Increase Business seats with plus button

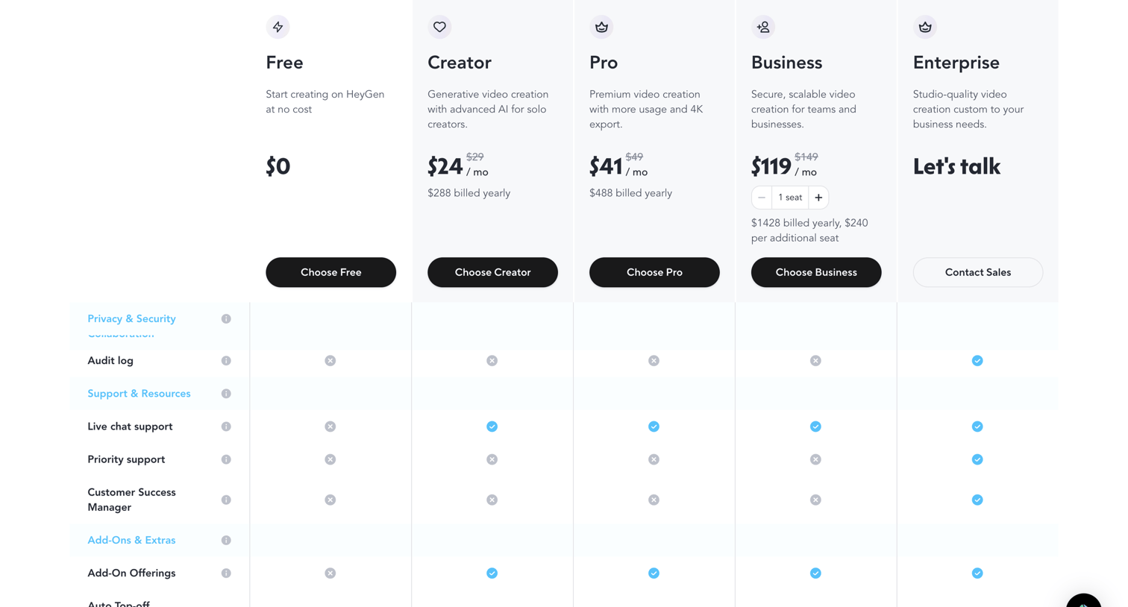pos(818,198)
